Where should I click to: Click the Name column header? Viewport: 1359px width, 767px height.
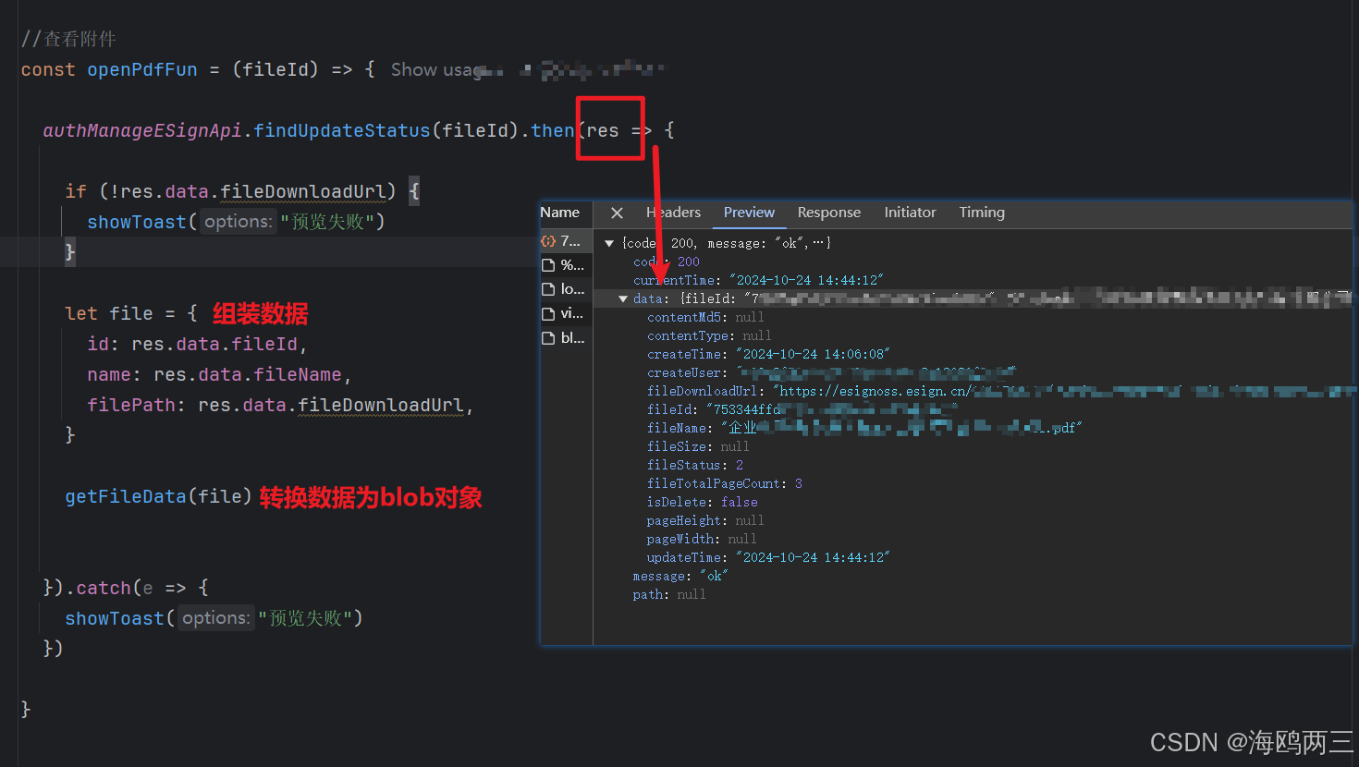(560, 213)
